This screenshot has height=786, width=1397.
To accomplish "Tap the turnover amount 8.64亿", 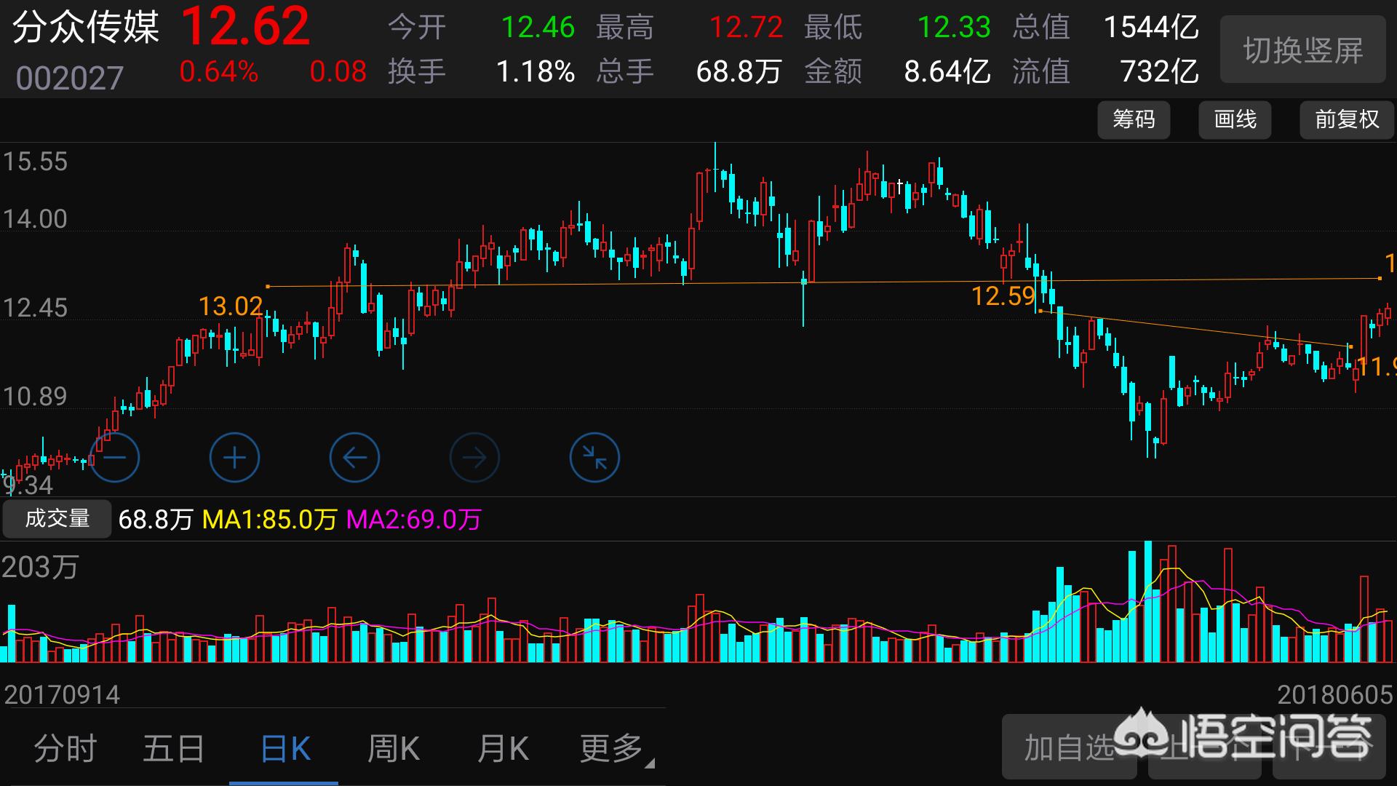I will [x=947, y=71].
